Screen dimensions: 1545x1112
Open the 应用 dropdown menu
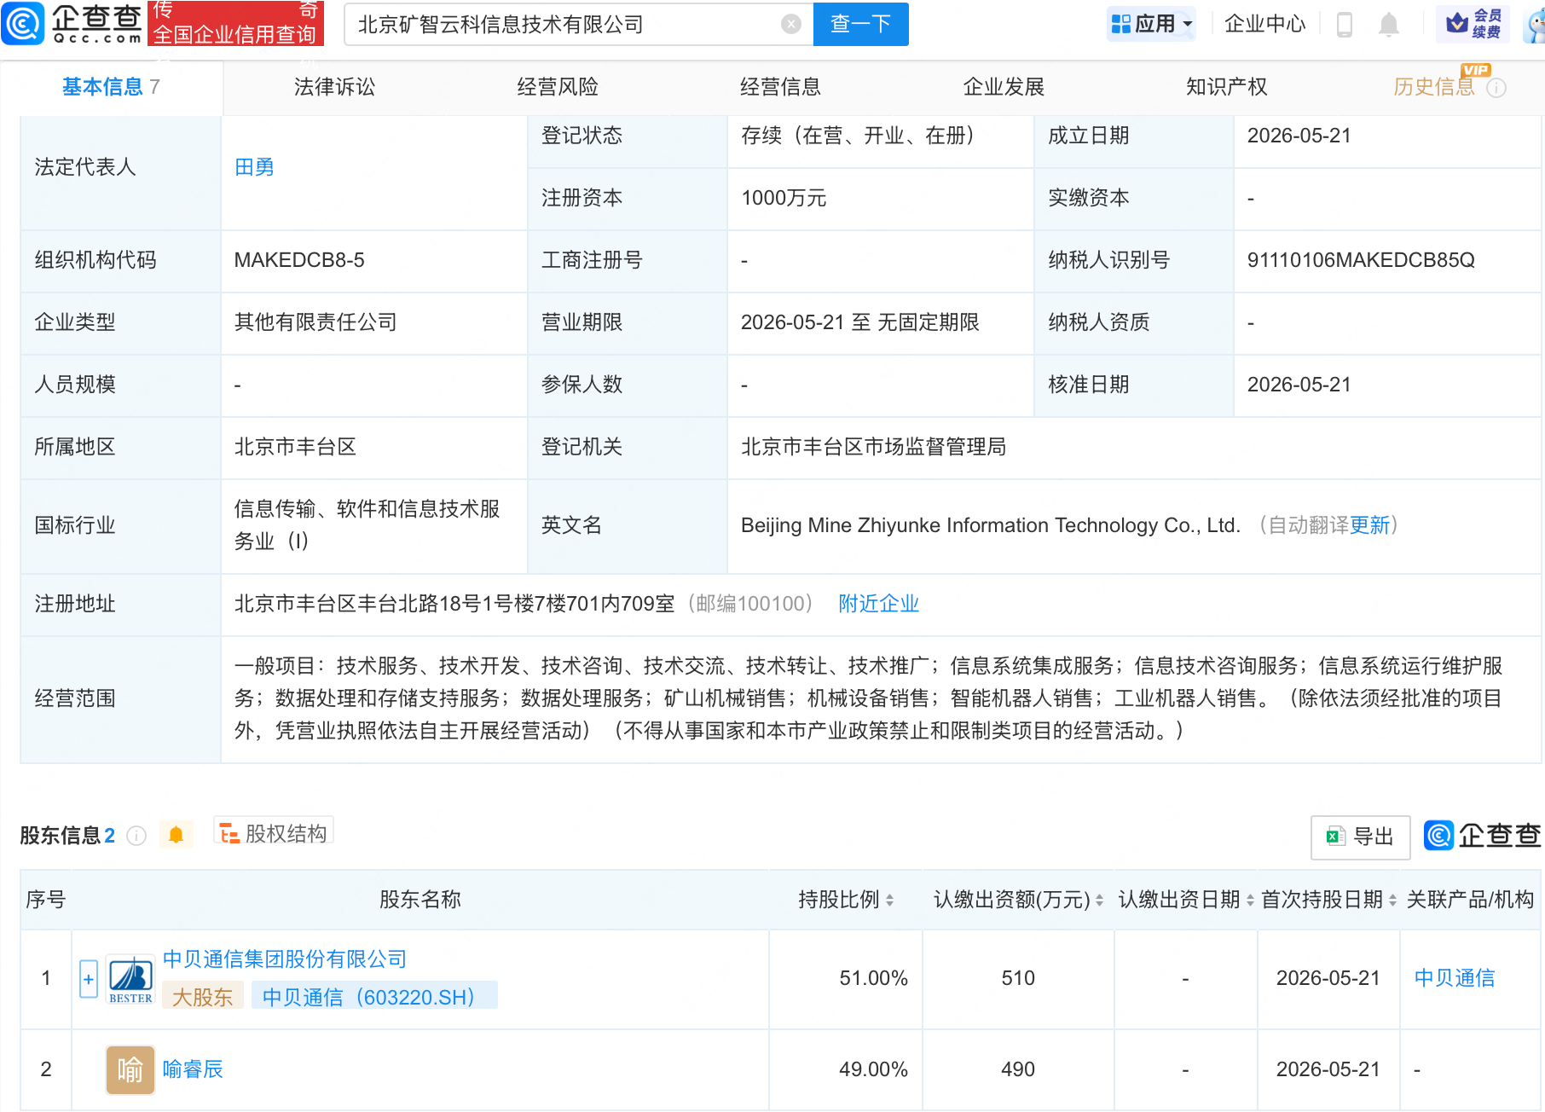1151,24
